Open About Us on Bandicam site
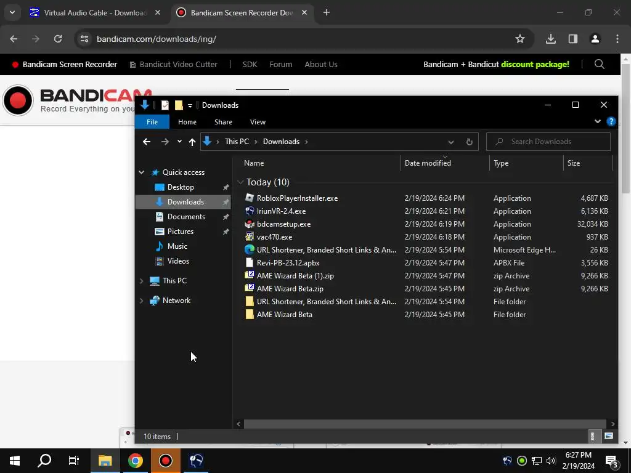Image resolution: width=631 pixels, height=473 pixels. (321, 64)
